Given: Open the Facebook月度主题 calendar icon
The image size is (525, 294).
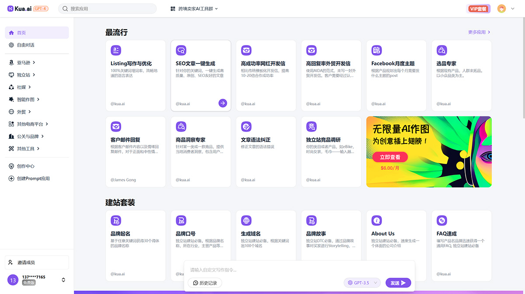Looking at the screenshot, I should (376, 50).
